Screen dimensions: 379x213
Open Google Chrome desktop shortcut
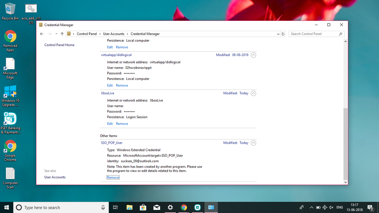coord(10,151)
